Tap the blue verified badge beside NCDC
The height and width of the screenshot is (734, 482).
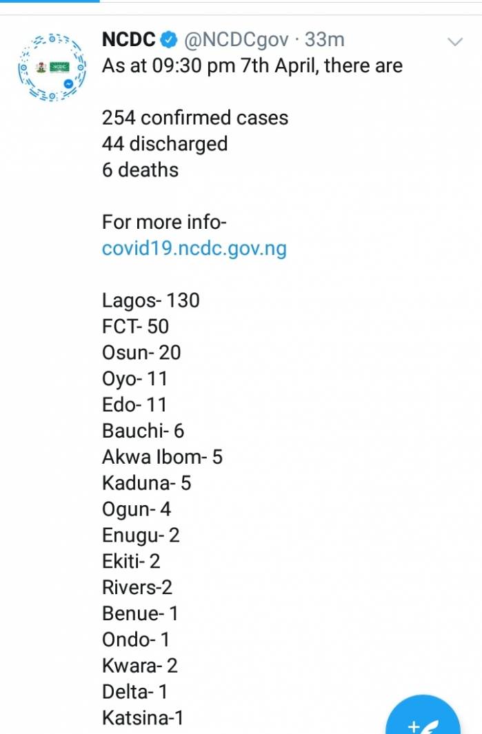(169, 40)
